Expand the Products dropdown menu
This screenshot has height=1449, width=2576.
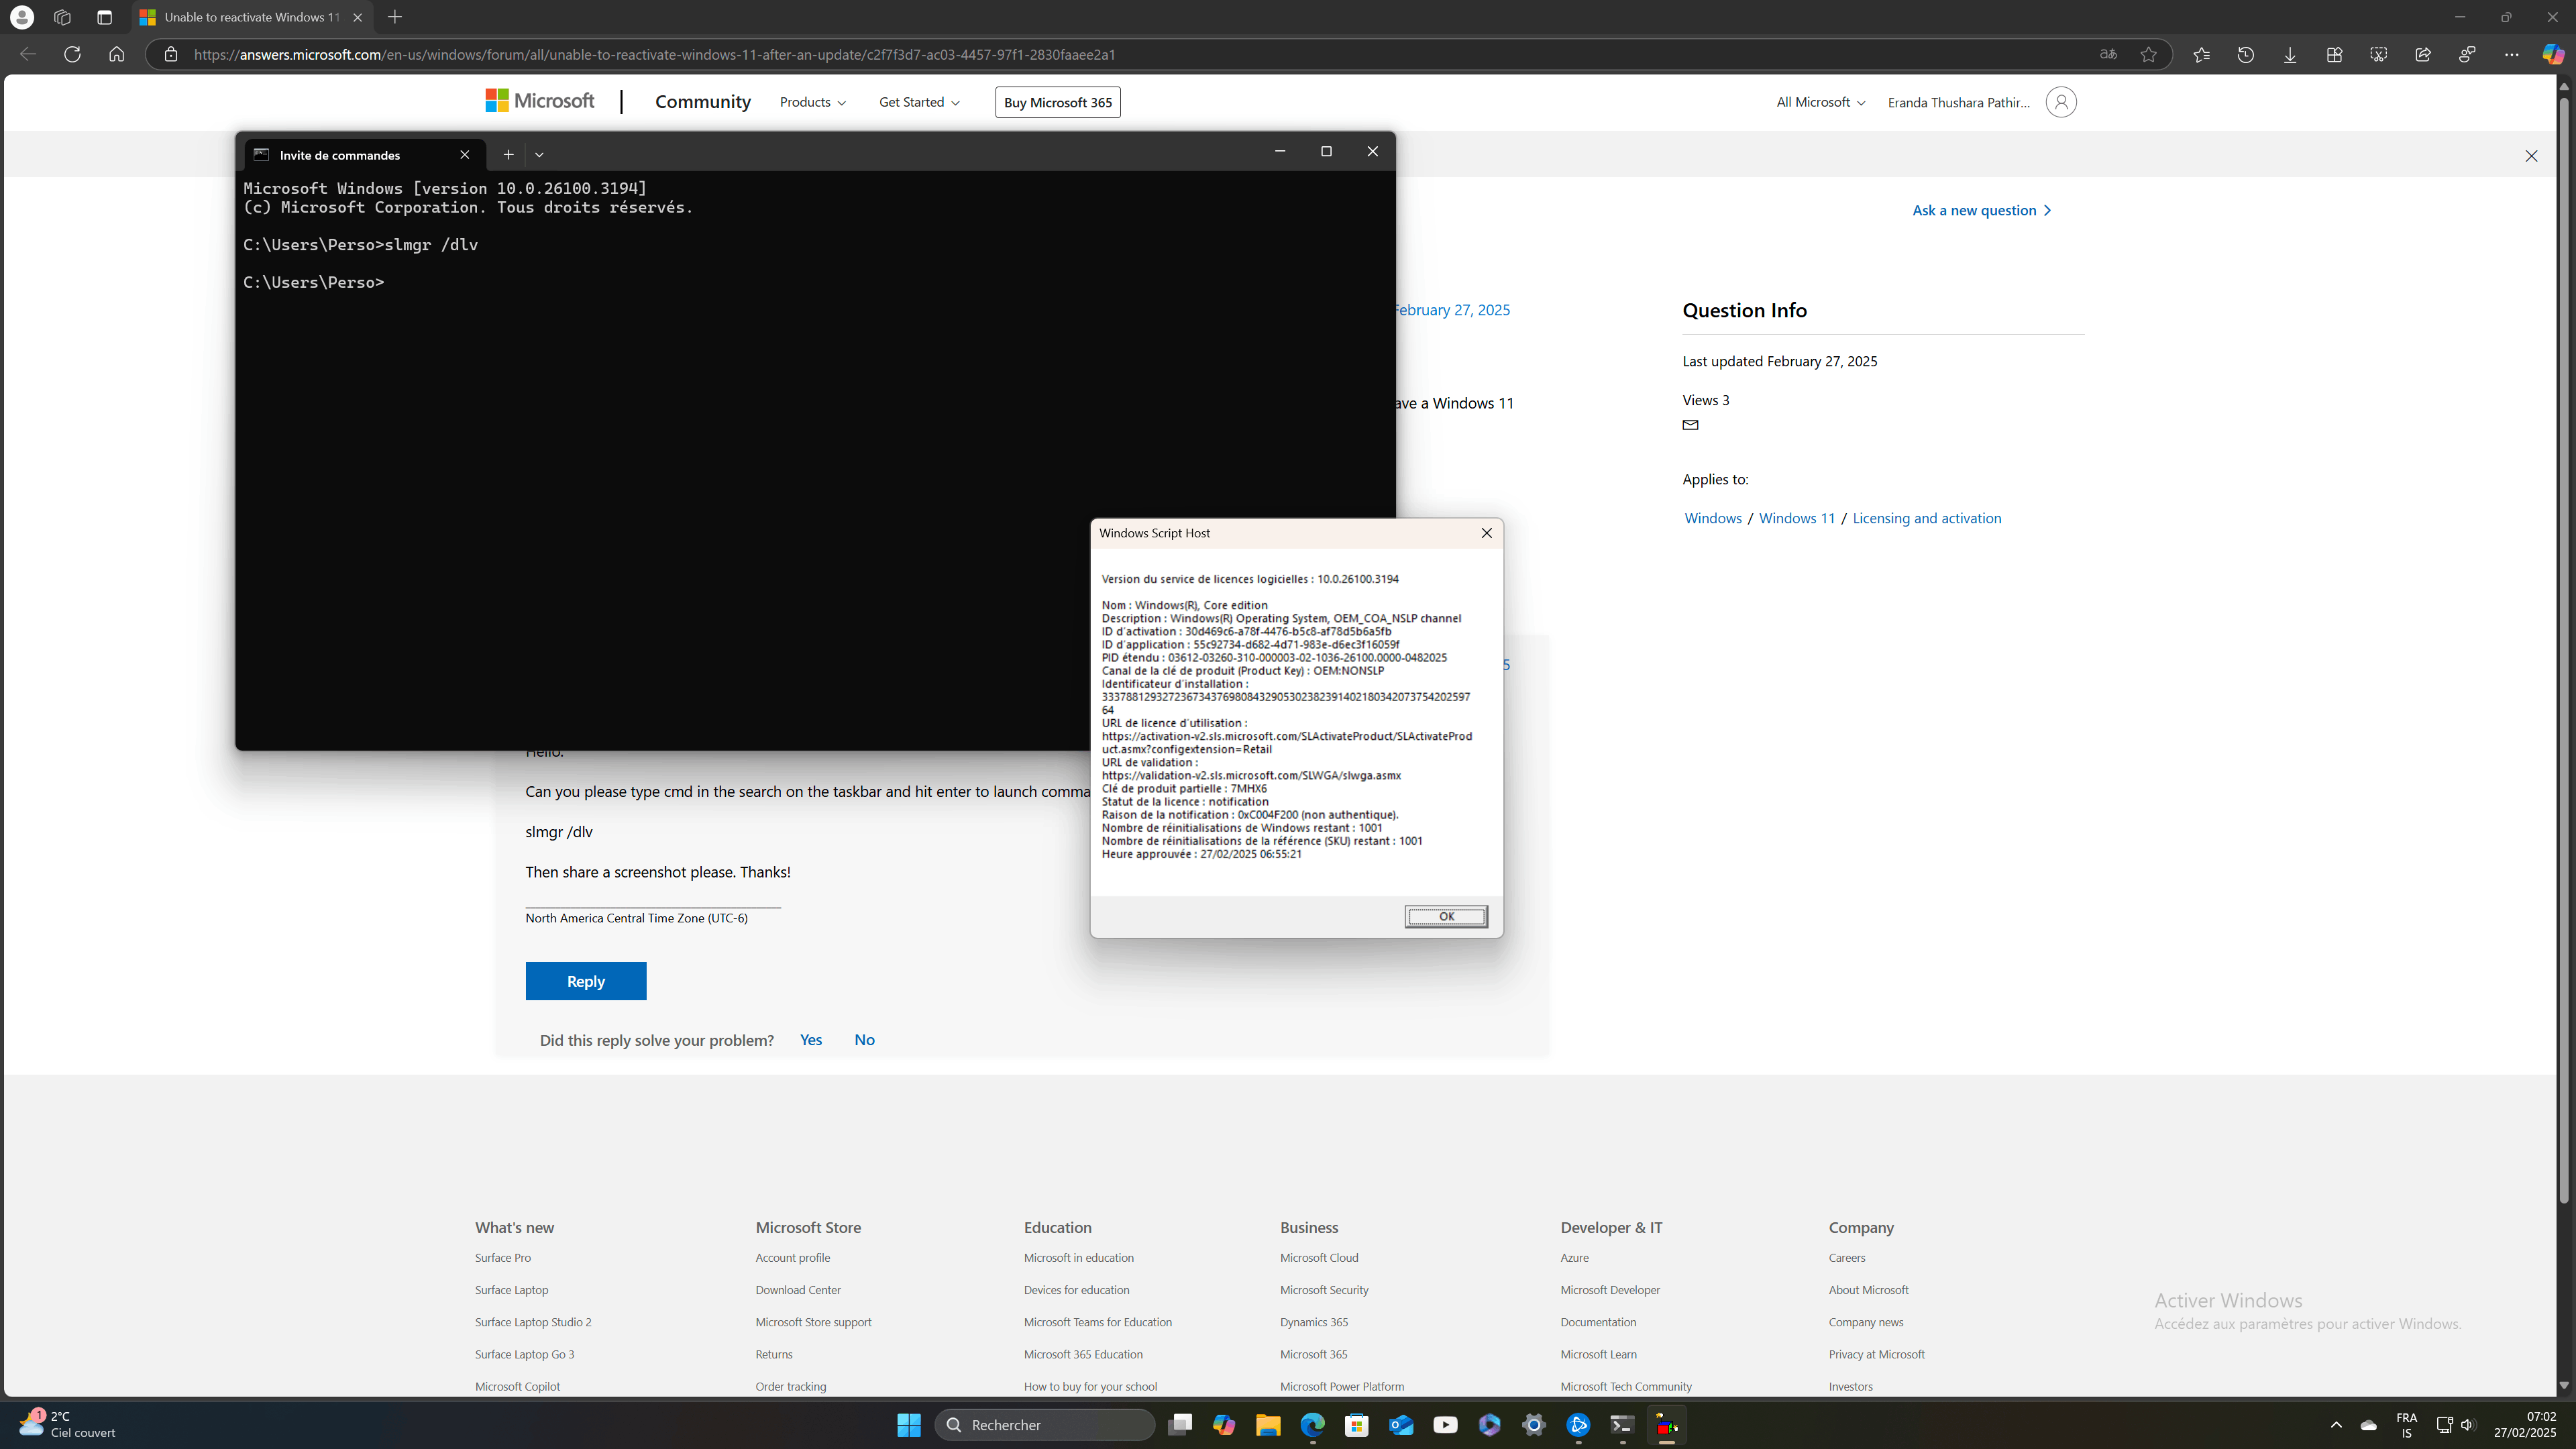click(812, 102)
